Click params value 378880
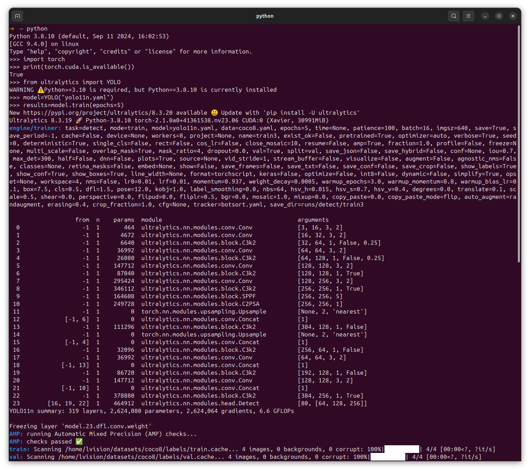This screenshot has width=530, height=471. point(124,396)
